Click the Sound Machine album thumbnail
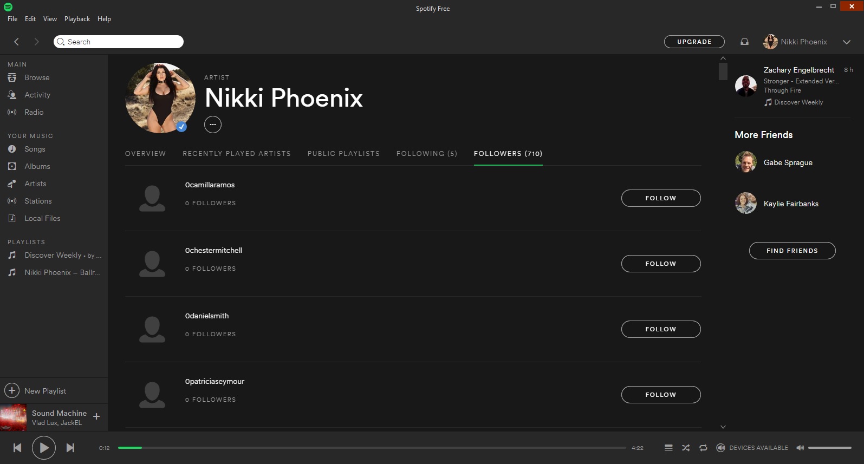864x464 pixels. tap(13, 417)
